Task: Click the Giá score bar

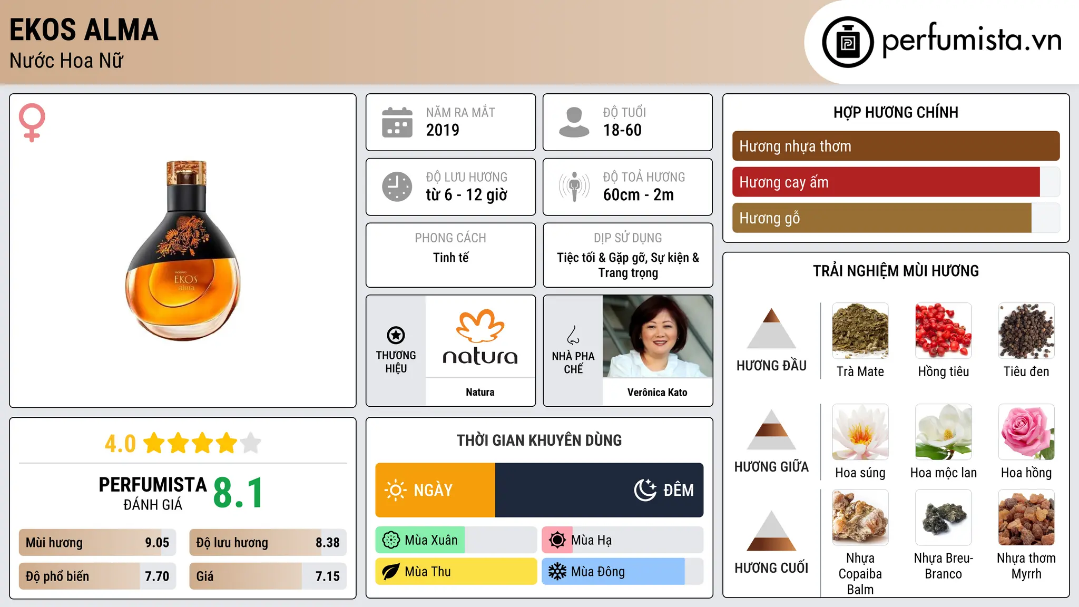Action: pos(268,576)
